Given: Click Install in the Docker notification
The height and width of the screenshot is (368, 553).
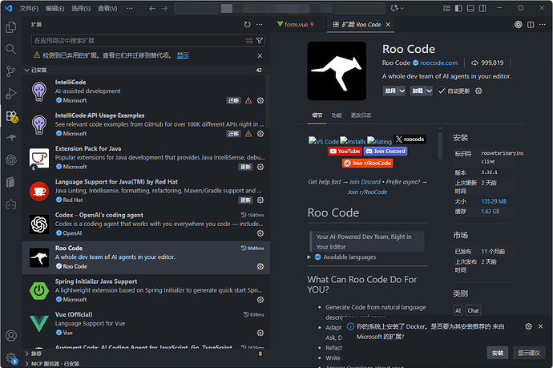Looking at the screenshot, I should click(498, 353).
